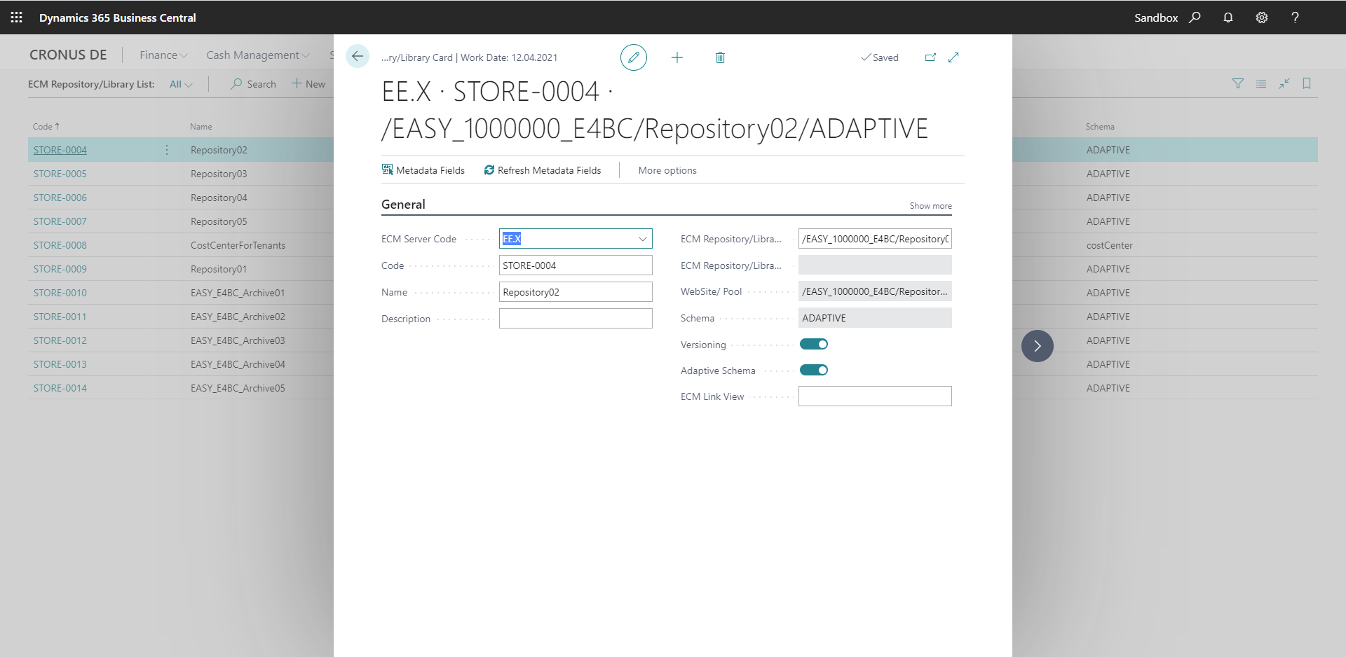The image size is (1346, 657).
Task: Toggle the Adaptive Schema switch
Action: 814,370
